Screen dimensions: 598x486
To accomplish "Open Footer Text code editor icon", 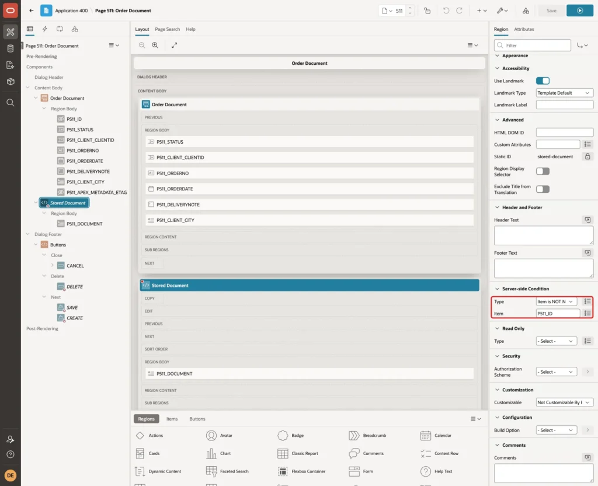I will (x=587, y=252).
